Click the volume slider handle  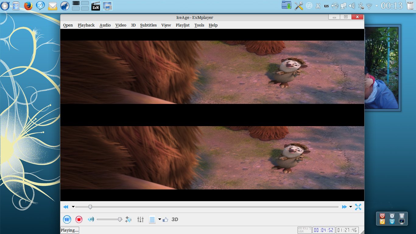click(x=120, y=219)
